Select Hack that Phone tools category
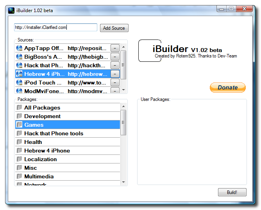Screen dimensions: 261x210 point(68,133)
